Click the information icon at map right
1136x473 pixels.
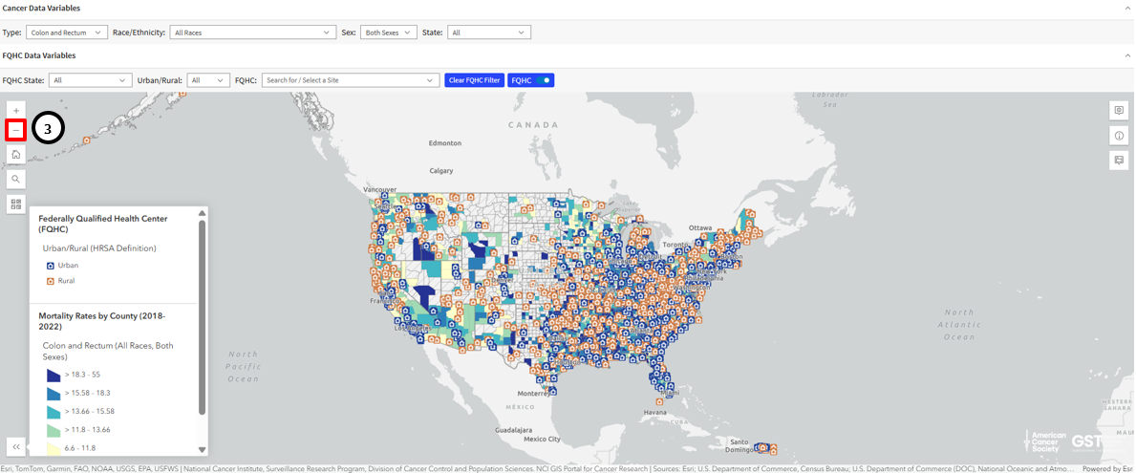pos(1119,136)
